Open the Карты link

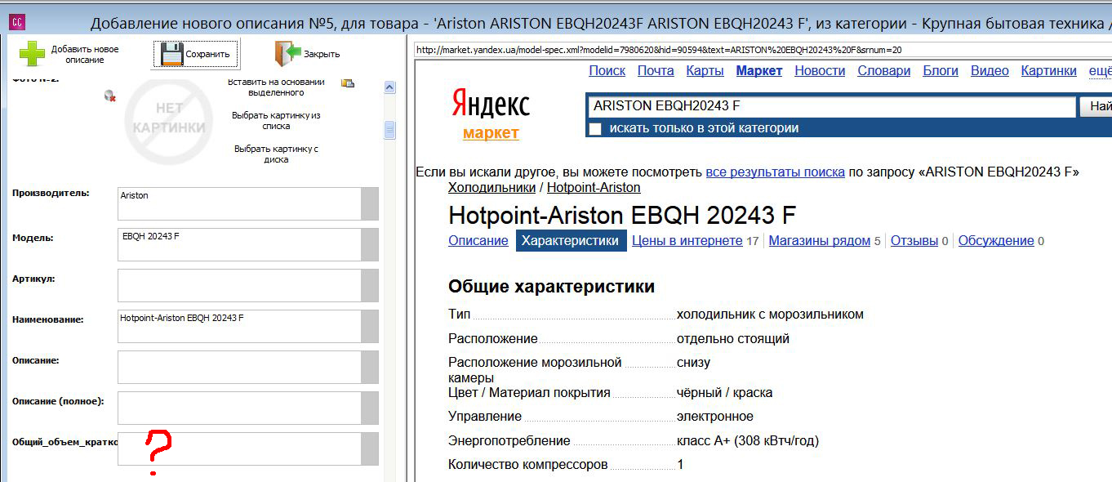click(x=705, y=71)
